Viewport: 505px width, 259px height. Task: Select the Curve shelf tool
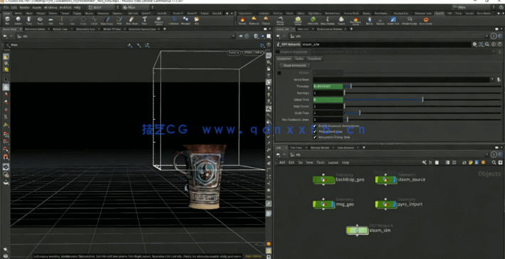coord(94,20)
